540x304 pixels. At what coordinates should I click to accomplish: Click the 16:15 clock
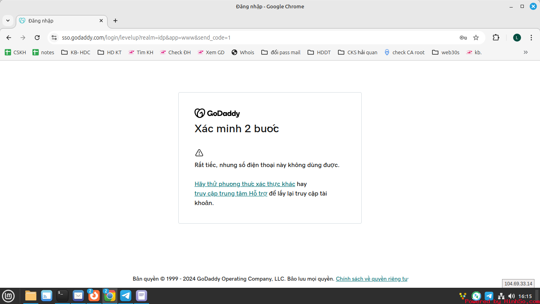tap(525, 296)
